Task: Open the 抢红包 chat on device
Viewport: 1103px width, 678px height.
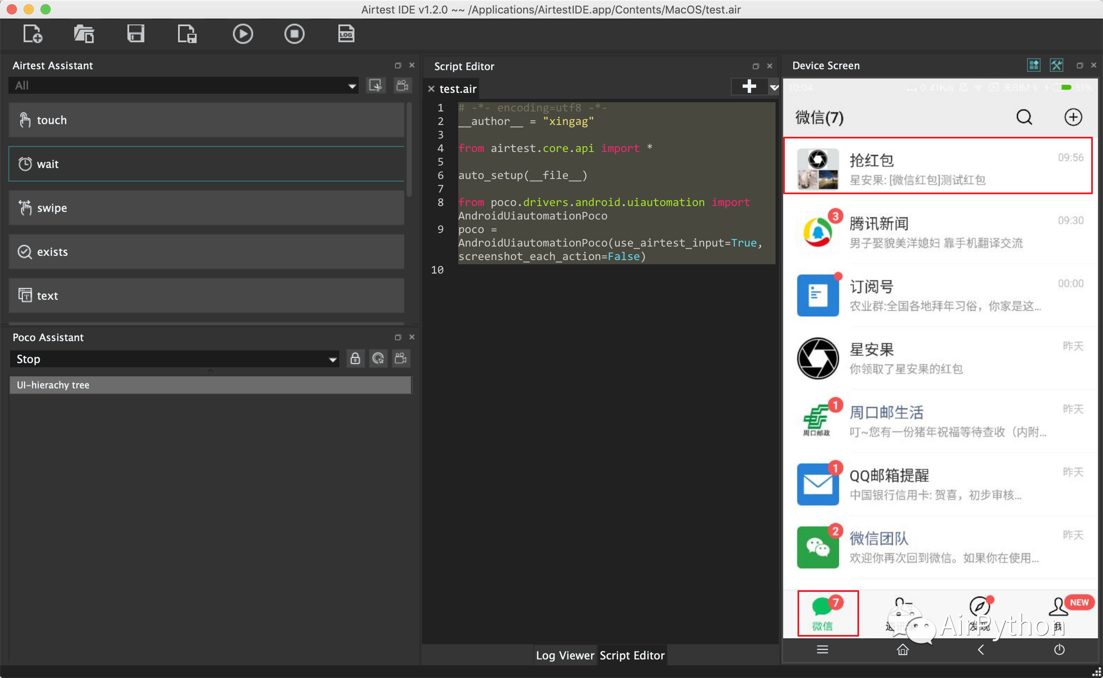Action: click(x=938, y=167)
